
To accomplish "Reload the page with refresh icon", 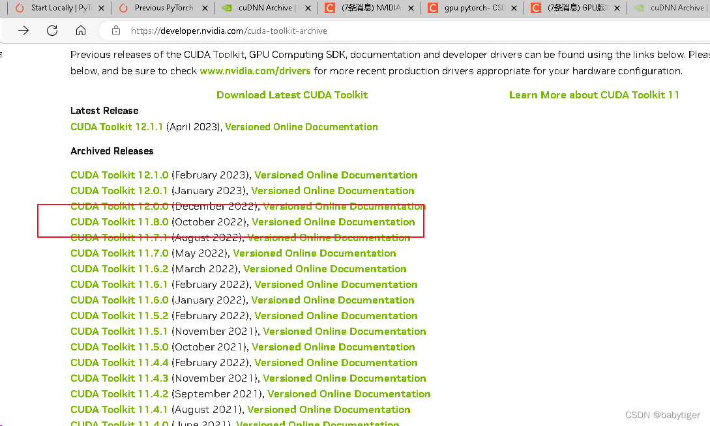I will pyautogui.click(x=52, y=31).
